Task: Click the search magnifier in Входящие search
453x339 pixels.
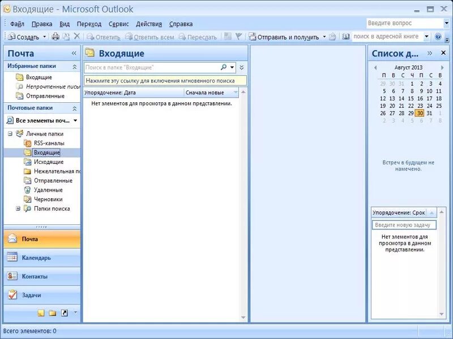Action: [224, 67]
